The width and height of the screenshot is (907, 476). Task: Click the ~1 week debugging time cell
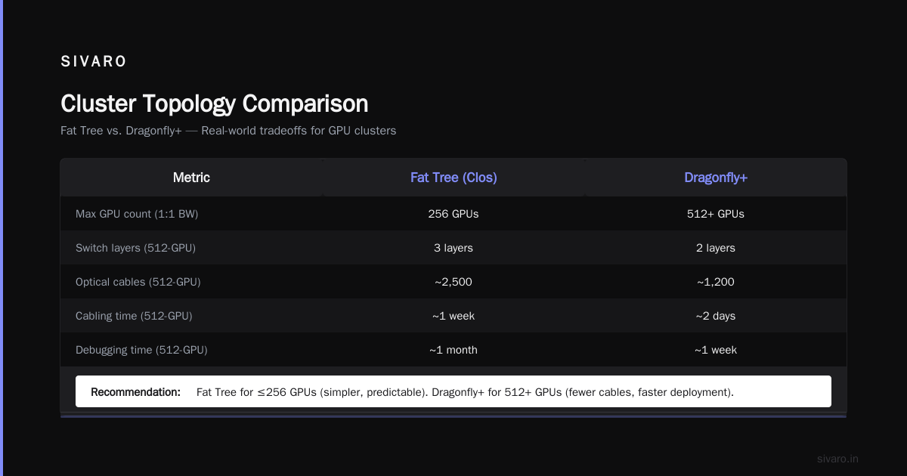pyautogui.click(x=716, y=350)
